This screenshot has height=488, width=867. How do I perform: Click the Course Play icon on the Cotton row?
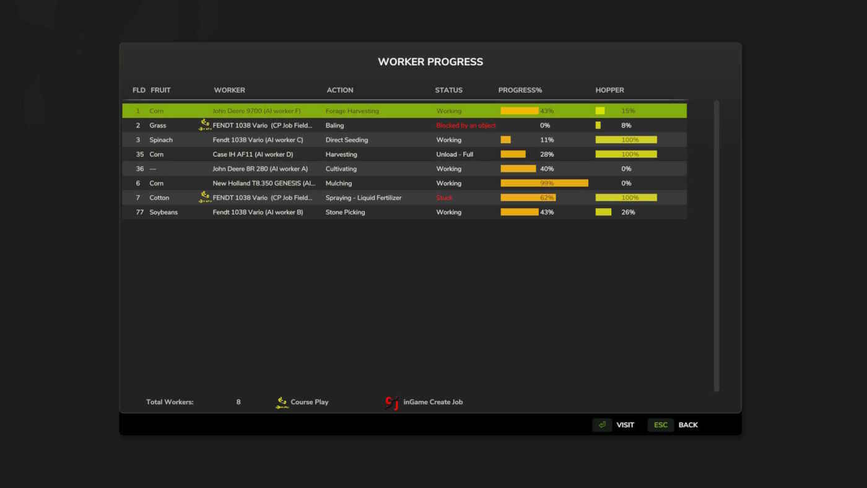(x=204, y=198)
